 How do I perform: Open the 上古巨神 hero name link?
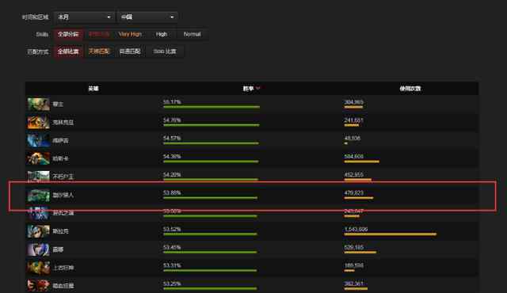63,268
